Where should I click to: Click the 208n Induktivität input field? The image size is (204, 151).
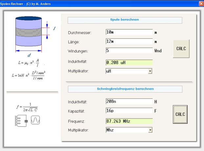coord(129,101)
